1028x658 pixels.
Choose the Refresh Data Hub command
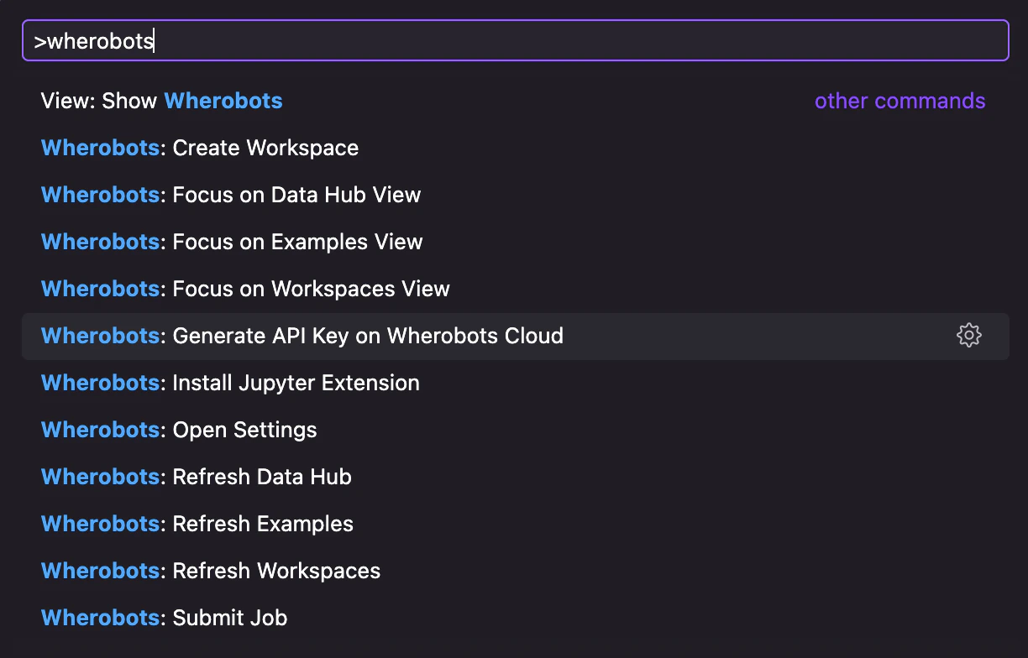tap(261, 478)
